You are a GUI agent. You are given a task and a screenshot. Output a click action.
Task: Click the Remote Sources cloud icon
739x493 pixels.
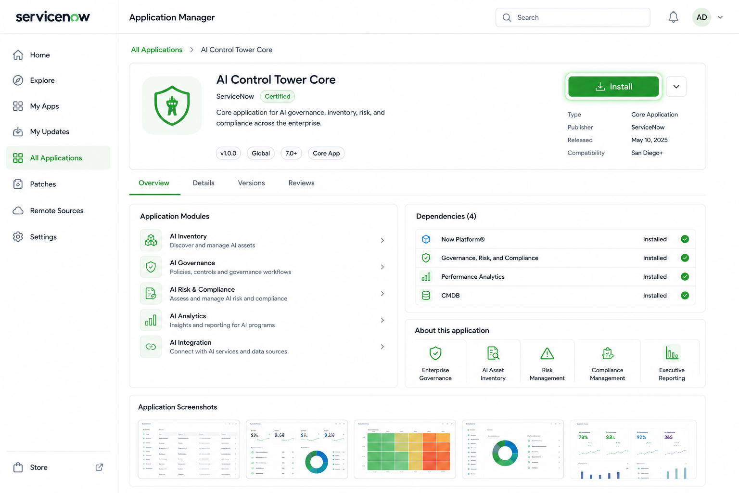coord(18,210)
